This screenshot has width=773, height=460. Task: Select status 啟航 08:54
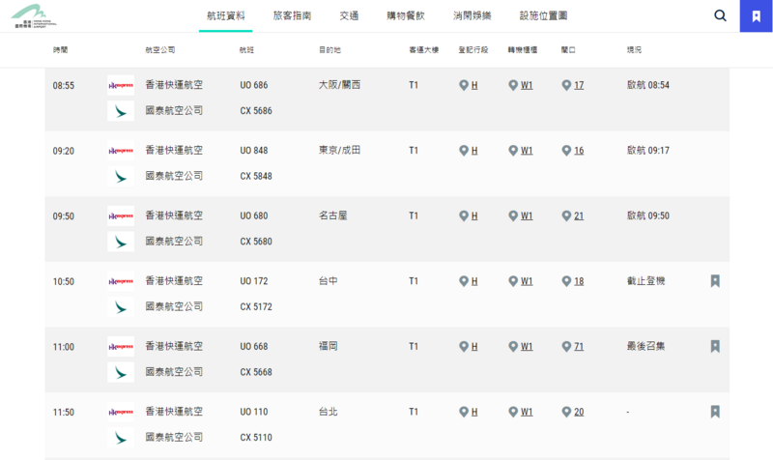648,85
